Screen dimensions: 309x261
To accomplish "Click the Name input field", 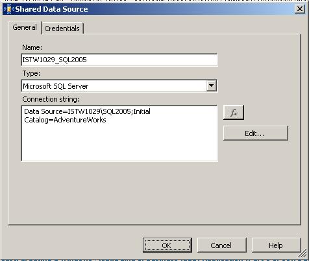I will [119, 60].
